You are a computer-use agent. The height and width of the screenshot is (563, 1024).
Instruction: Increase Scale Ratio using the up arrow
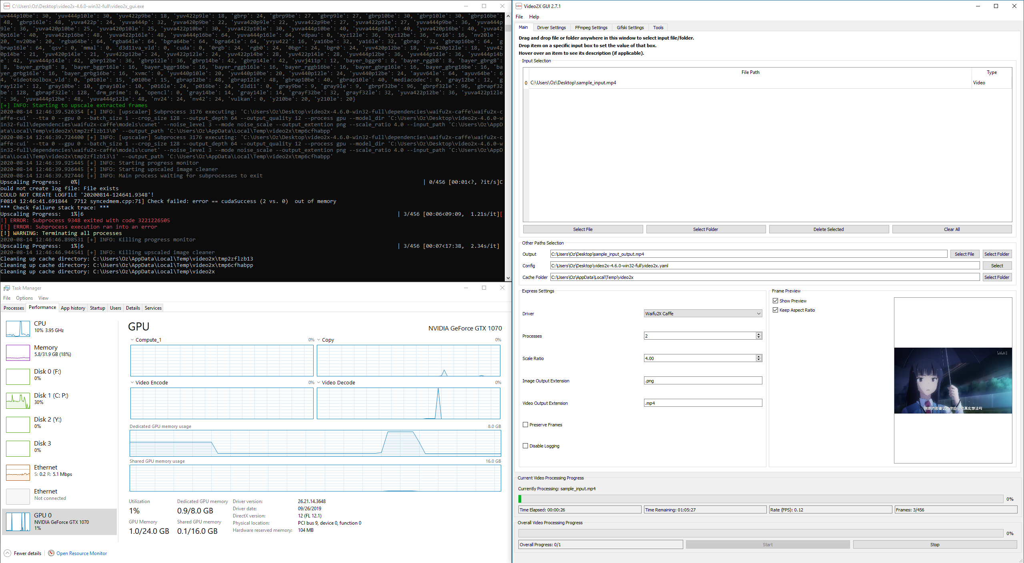coord(758,356)
